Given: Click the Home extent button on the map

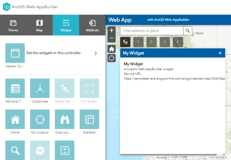Looking at the screenshot, I should click(111, 49).
